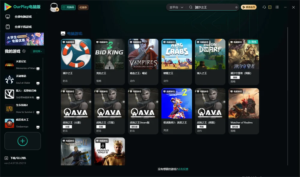The height and width of the screenshot is (177, 300).
Task: Clear the search text with the X icon
Action: pos(236,7)
